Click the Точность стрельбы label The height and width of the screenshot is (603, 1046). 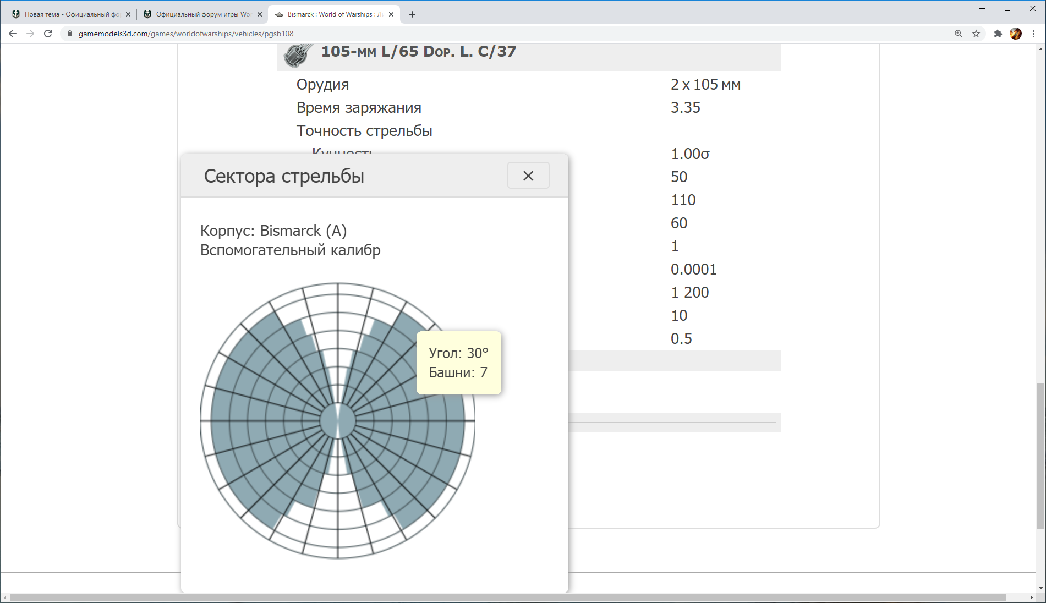pyautogui.click(x=364, y=130)
